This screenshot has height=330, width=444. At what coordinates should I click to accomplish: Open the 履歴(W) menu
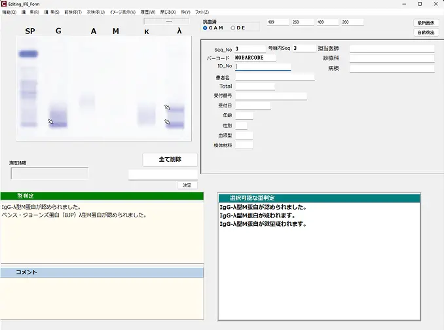(x=148, y=12)
